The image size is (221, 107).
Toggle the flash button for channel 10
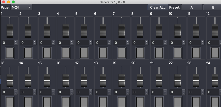[x=178, y=53]
